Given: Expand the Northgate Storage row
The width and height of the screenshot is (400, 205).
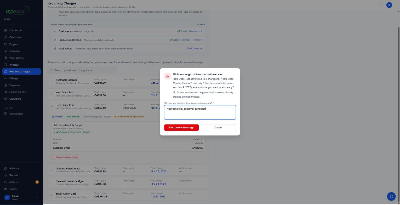Looking at the screenshot, I should pyautogui.click(x=52, y=81).
